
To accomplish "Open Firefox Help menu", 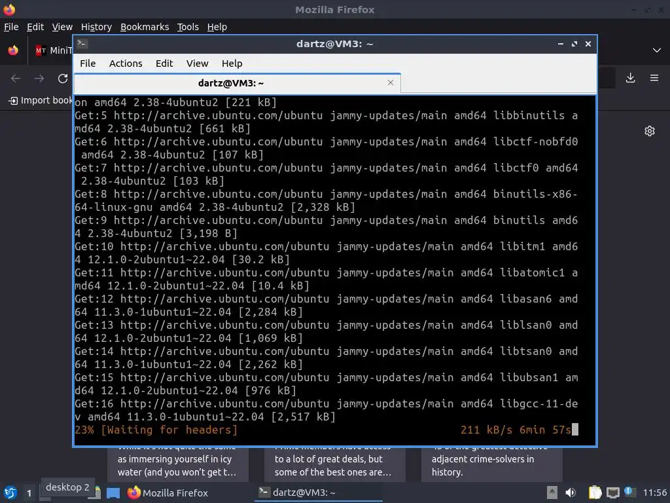I will click(217, 27).
